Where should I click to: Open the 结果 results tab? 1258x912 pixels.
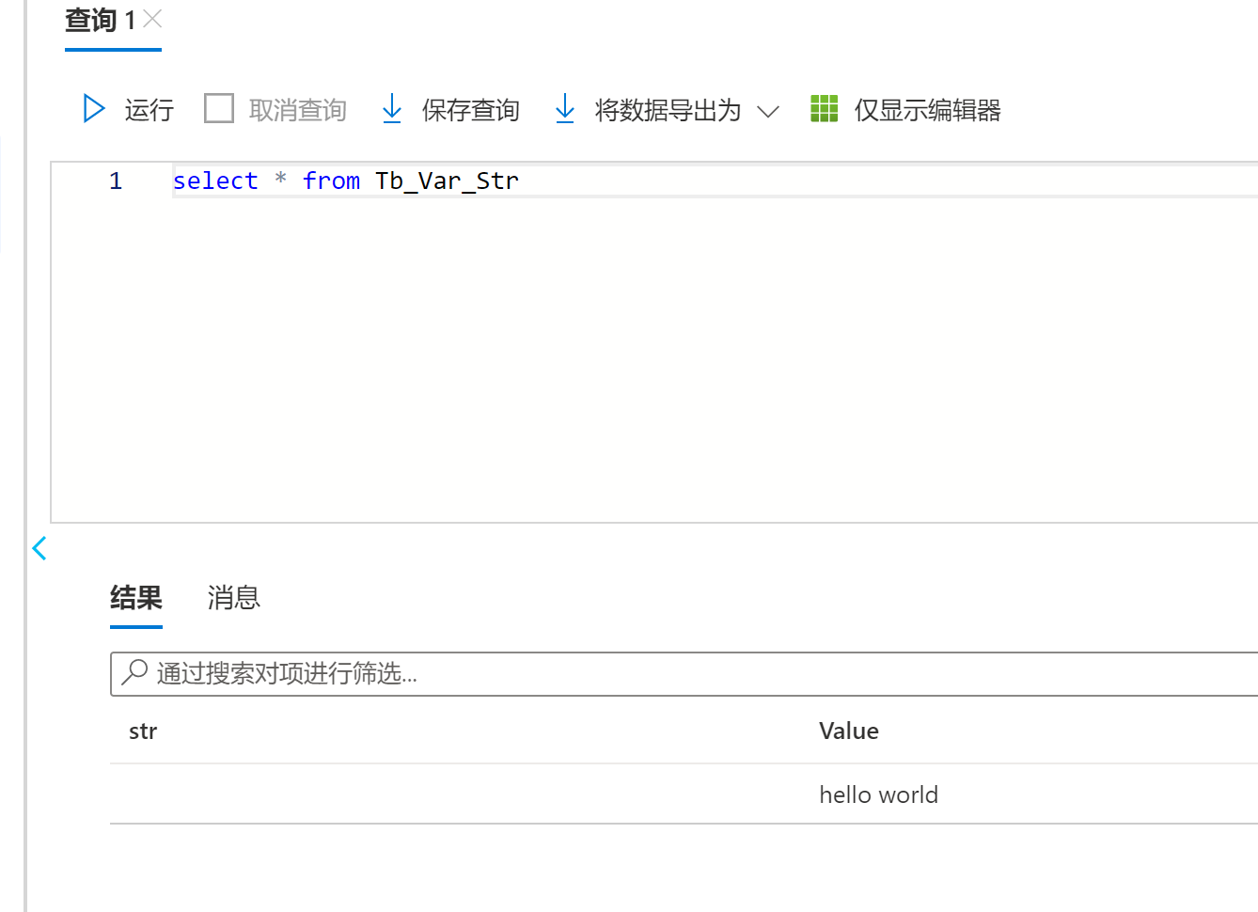[136, 597]
